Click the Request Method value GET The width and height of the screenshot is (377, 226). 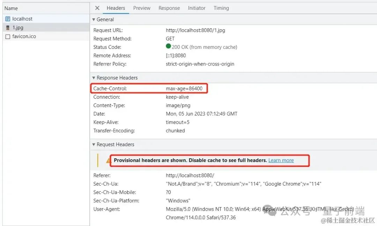coord(170,39)
